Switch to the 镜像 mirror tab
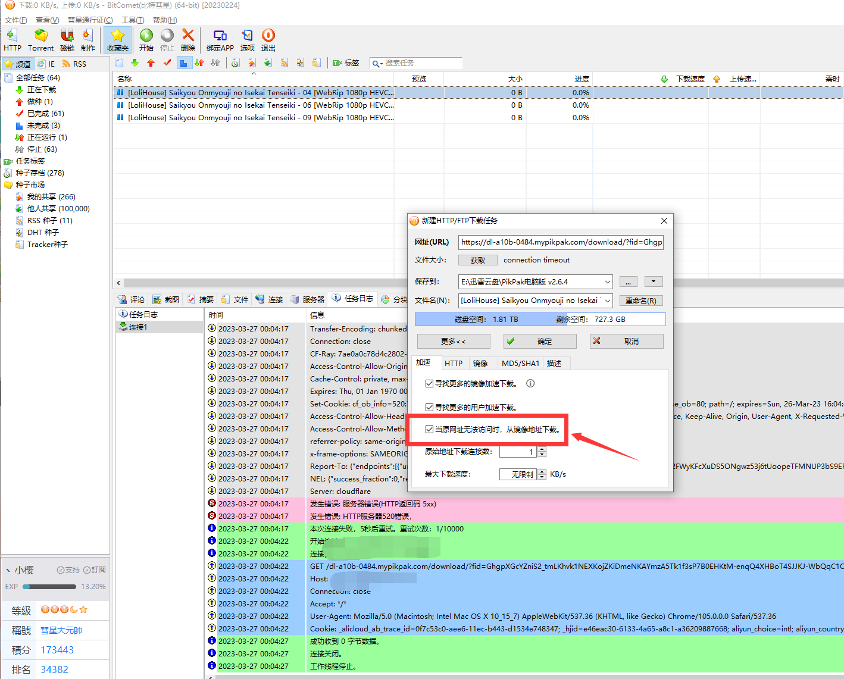Image resolution: width=844 pixels, height=679 pixels. coord(480,363)
